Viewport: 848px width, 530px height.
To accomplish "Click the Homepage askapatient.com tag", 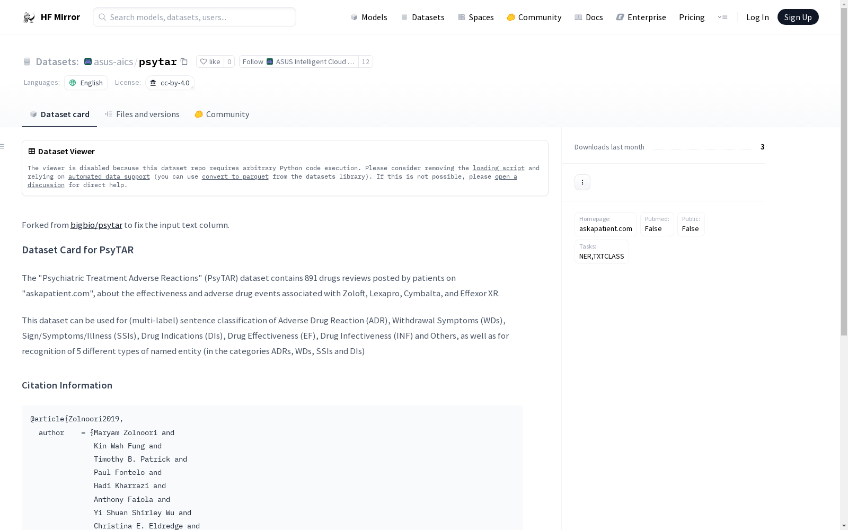I will (x=606, y=224).
